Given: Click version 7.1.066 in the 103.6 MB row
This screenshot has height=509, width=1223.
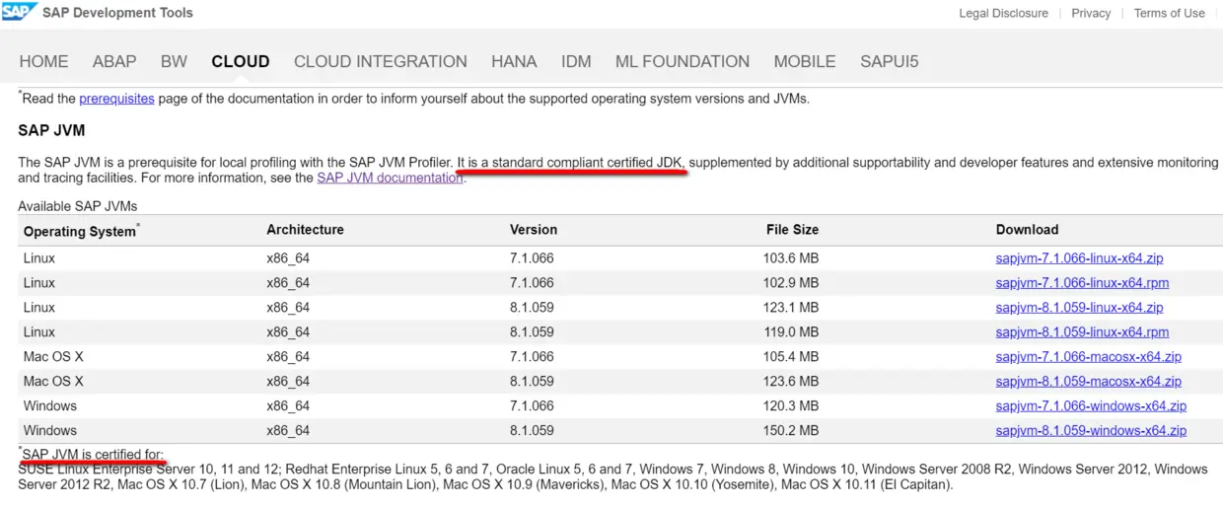Looking at the screenshot, I should 532,258.
